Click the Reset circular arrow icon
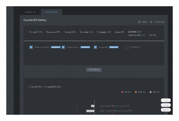179x121 pixels. [139, 22]
